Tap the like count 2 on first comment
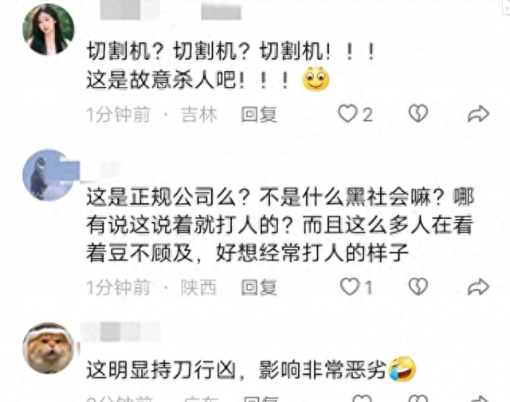Viewport: 510px width, 402px height. point(367,115)
